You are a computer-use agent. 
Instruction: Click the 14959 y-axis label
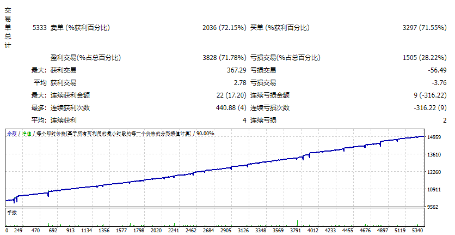434,137
